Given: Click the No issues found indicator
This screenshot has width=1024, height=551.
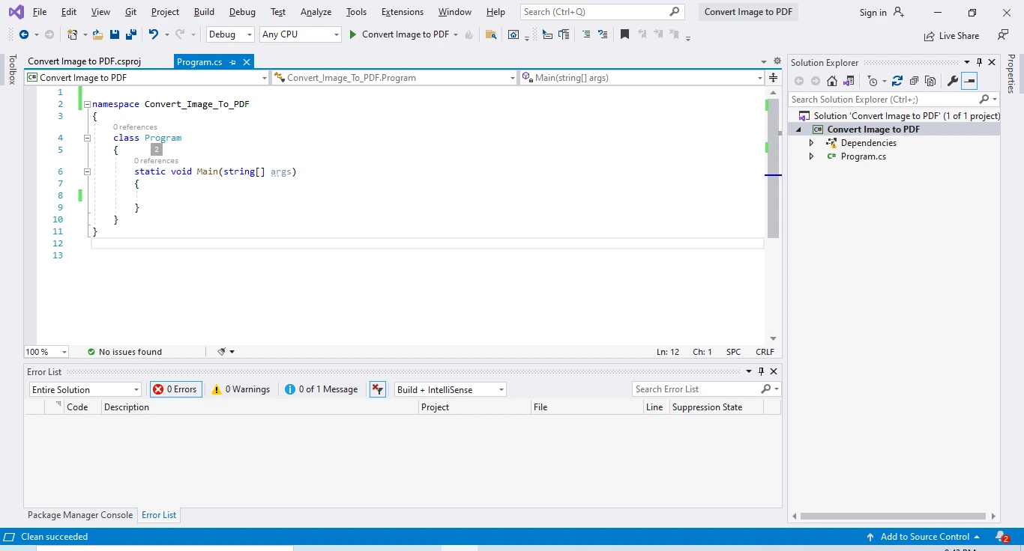Looking at the screenshot, I should click(x=124, y=352).
